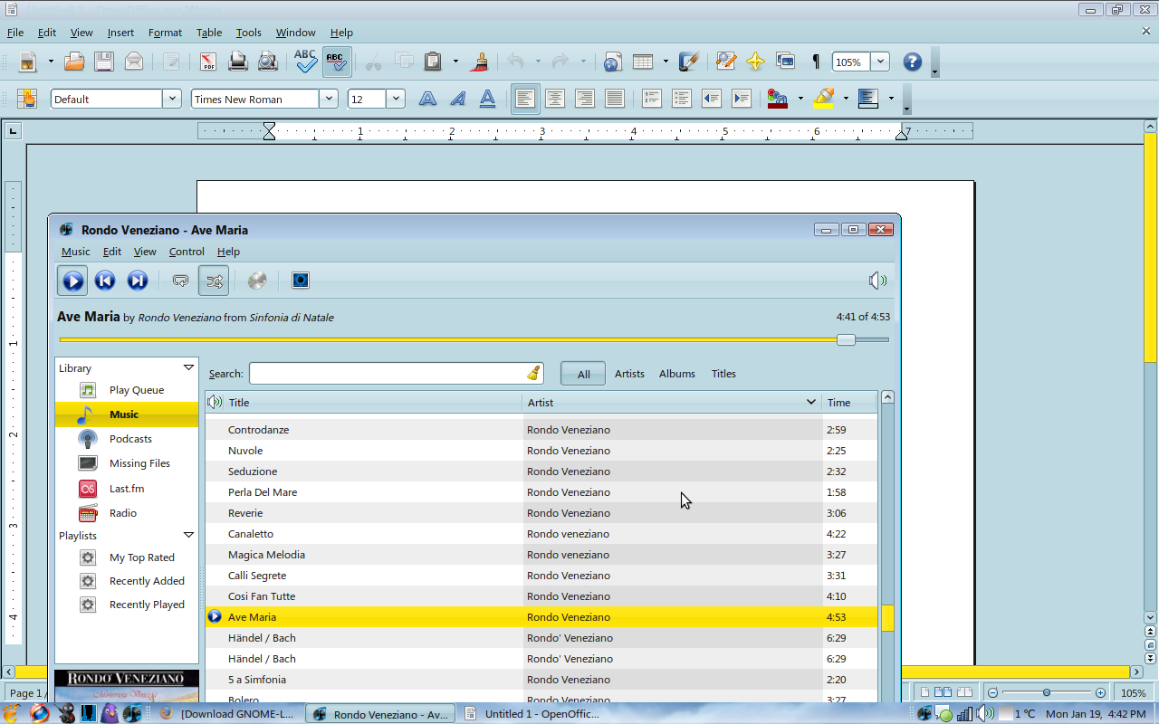
Task: Toggle the visualization button in Rhythmbox
Action: pyautogui.click(x=301, y=281)
